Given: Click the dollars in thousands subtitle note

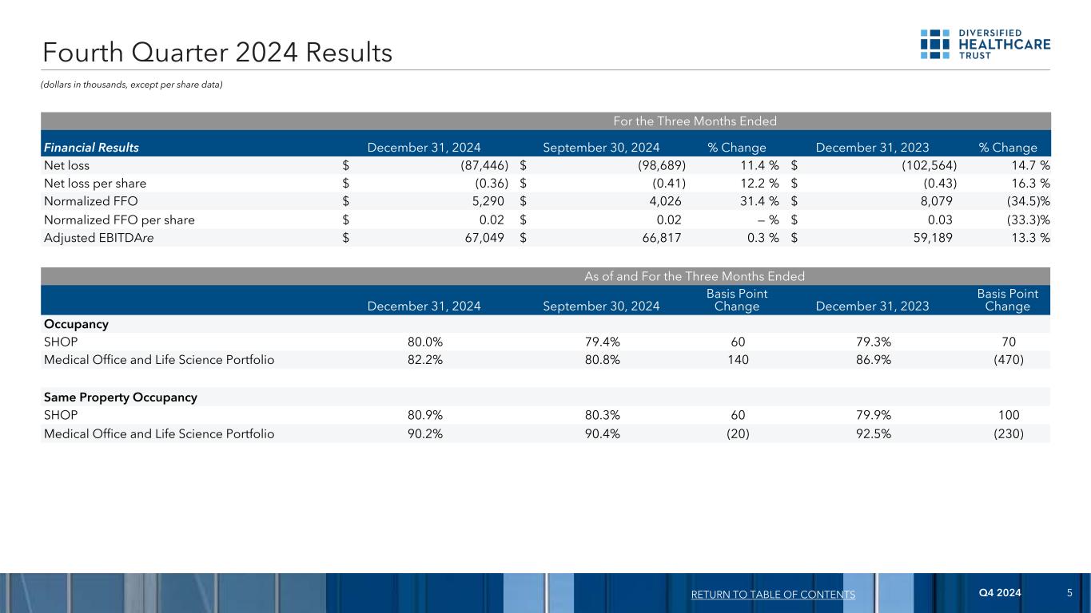Looking at the screenshot, I should [131, 85].
